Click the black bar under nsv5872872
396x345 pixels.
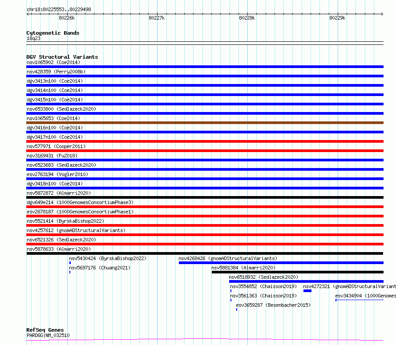(205, 197)
